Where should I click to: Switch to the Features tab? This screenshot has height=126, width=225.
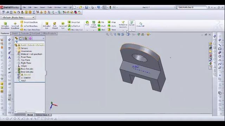pos(5,34)
